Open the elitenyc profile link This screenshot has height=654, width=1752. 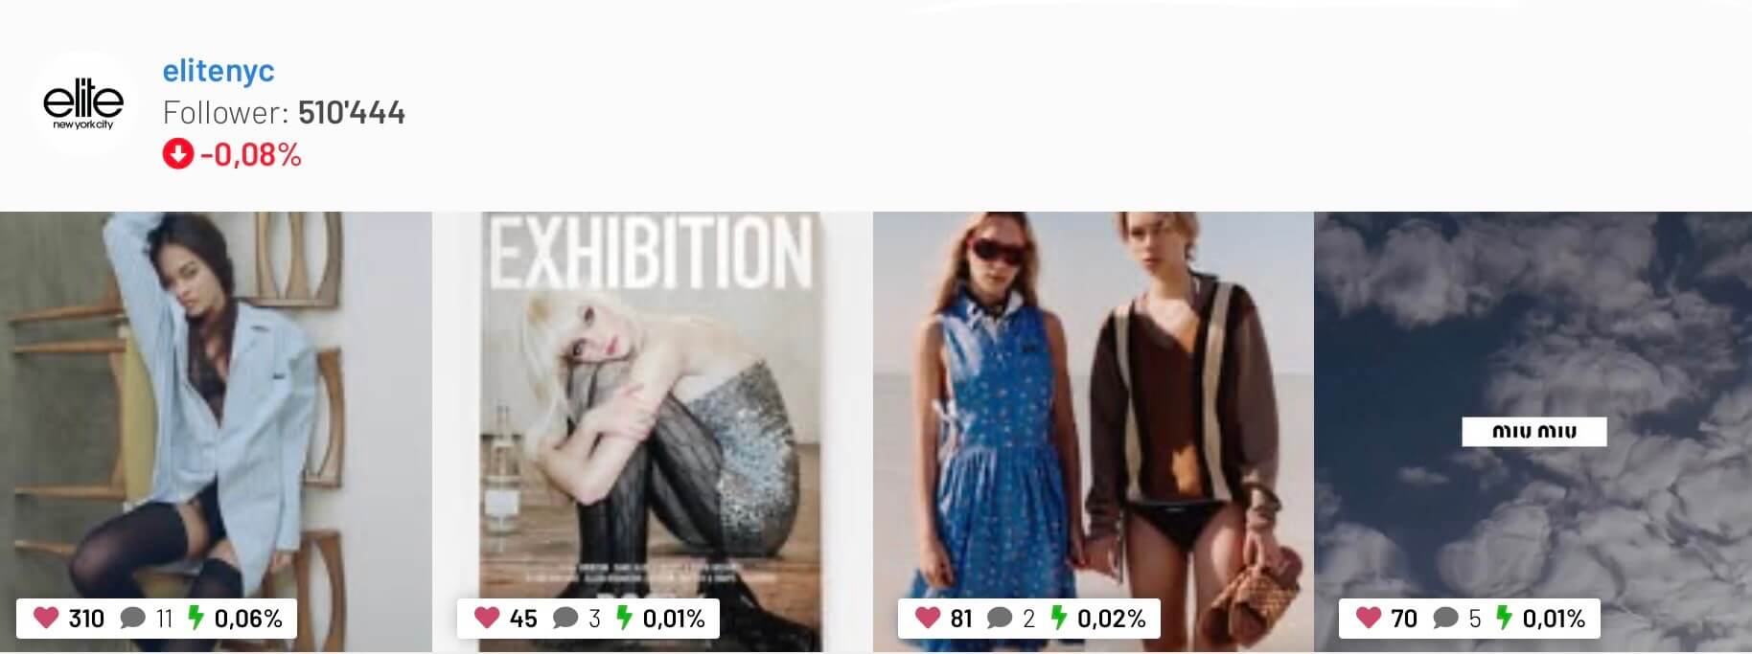(219, 71)
